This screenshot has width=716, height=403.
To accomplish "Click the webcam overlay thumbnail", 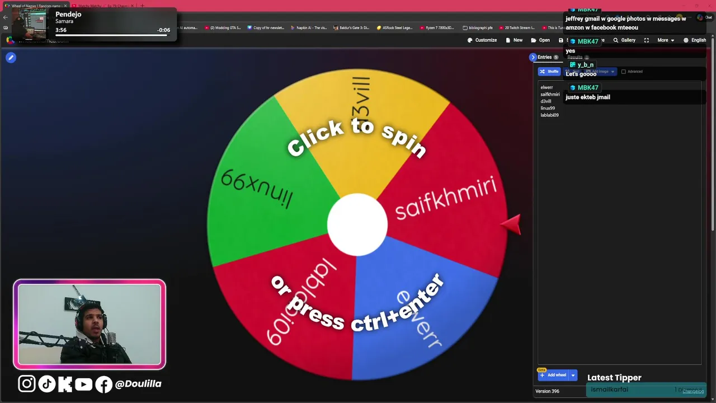I will pos(89,324).
